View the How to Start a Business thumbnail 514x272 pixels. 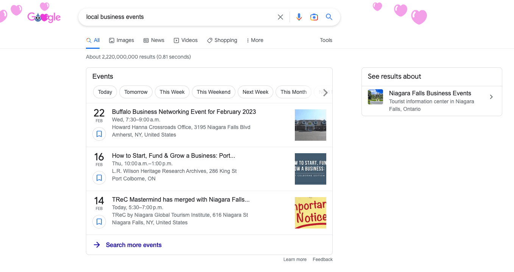(310, 169)
